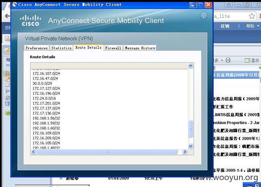The width and height of the screenshot is (261, 187).
Task: Switch to the Preferences tab
Action: (36, 48)
